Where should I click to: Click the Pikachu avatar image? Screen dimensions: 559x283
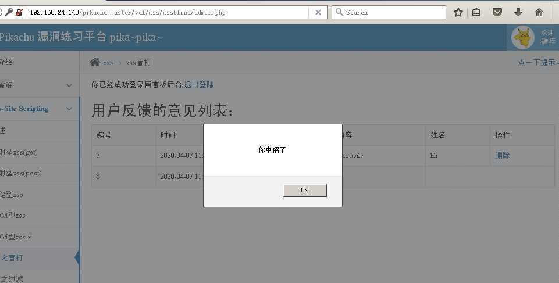(523, 37)
